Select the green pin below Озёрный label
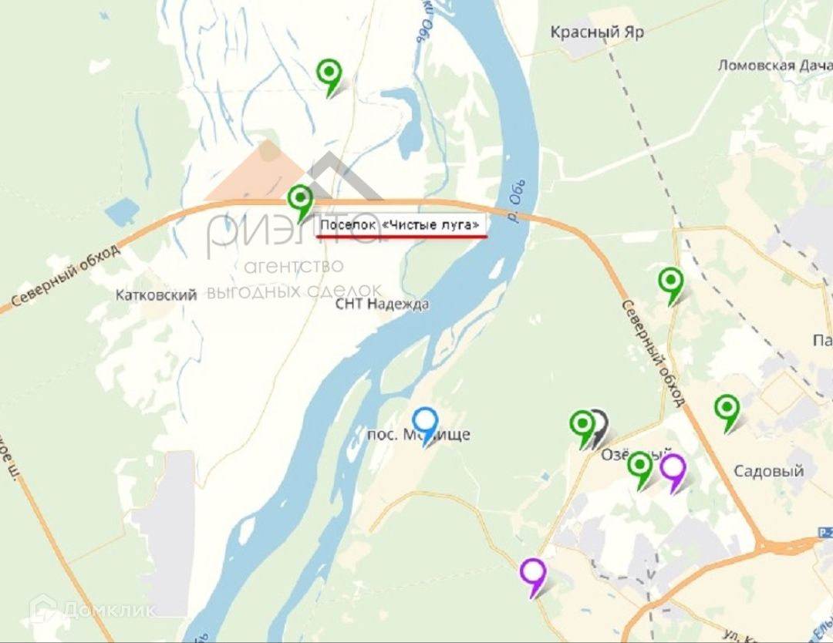 [x=639, y=470]
